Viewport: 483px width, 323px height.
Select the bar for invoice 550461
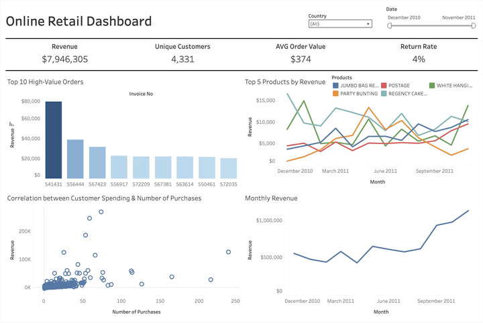[x=207, y=168]
